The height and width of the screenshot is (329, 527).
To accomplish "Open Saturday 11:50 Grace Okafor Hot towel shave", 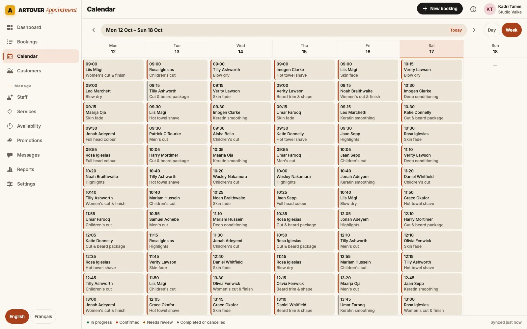I will (x=431, y=198).
